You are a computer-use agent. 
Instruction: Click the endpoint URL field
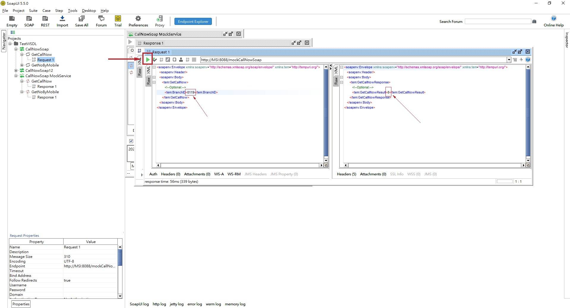point(354,60)
